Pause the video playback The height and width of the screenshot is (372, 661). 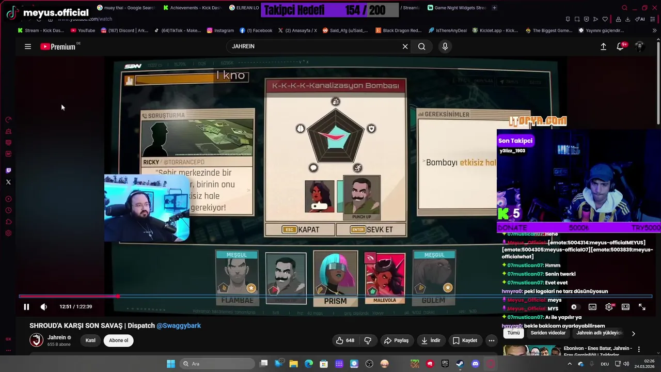point(26,307)
